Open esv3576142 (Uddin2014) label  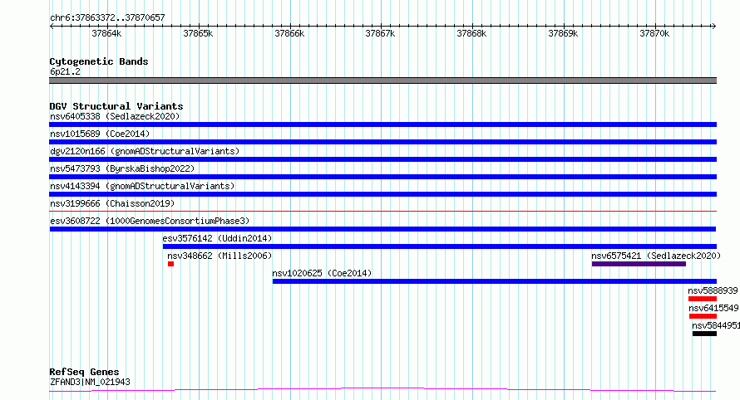217,238
